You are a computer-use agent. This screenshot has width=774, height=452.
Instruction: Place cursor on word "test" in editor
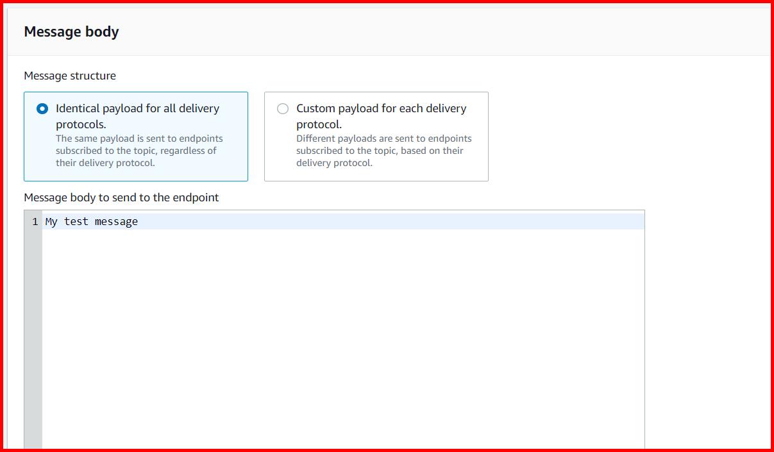(76, 222)
